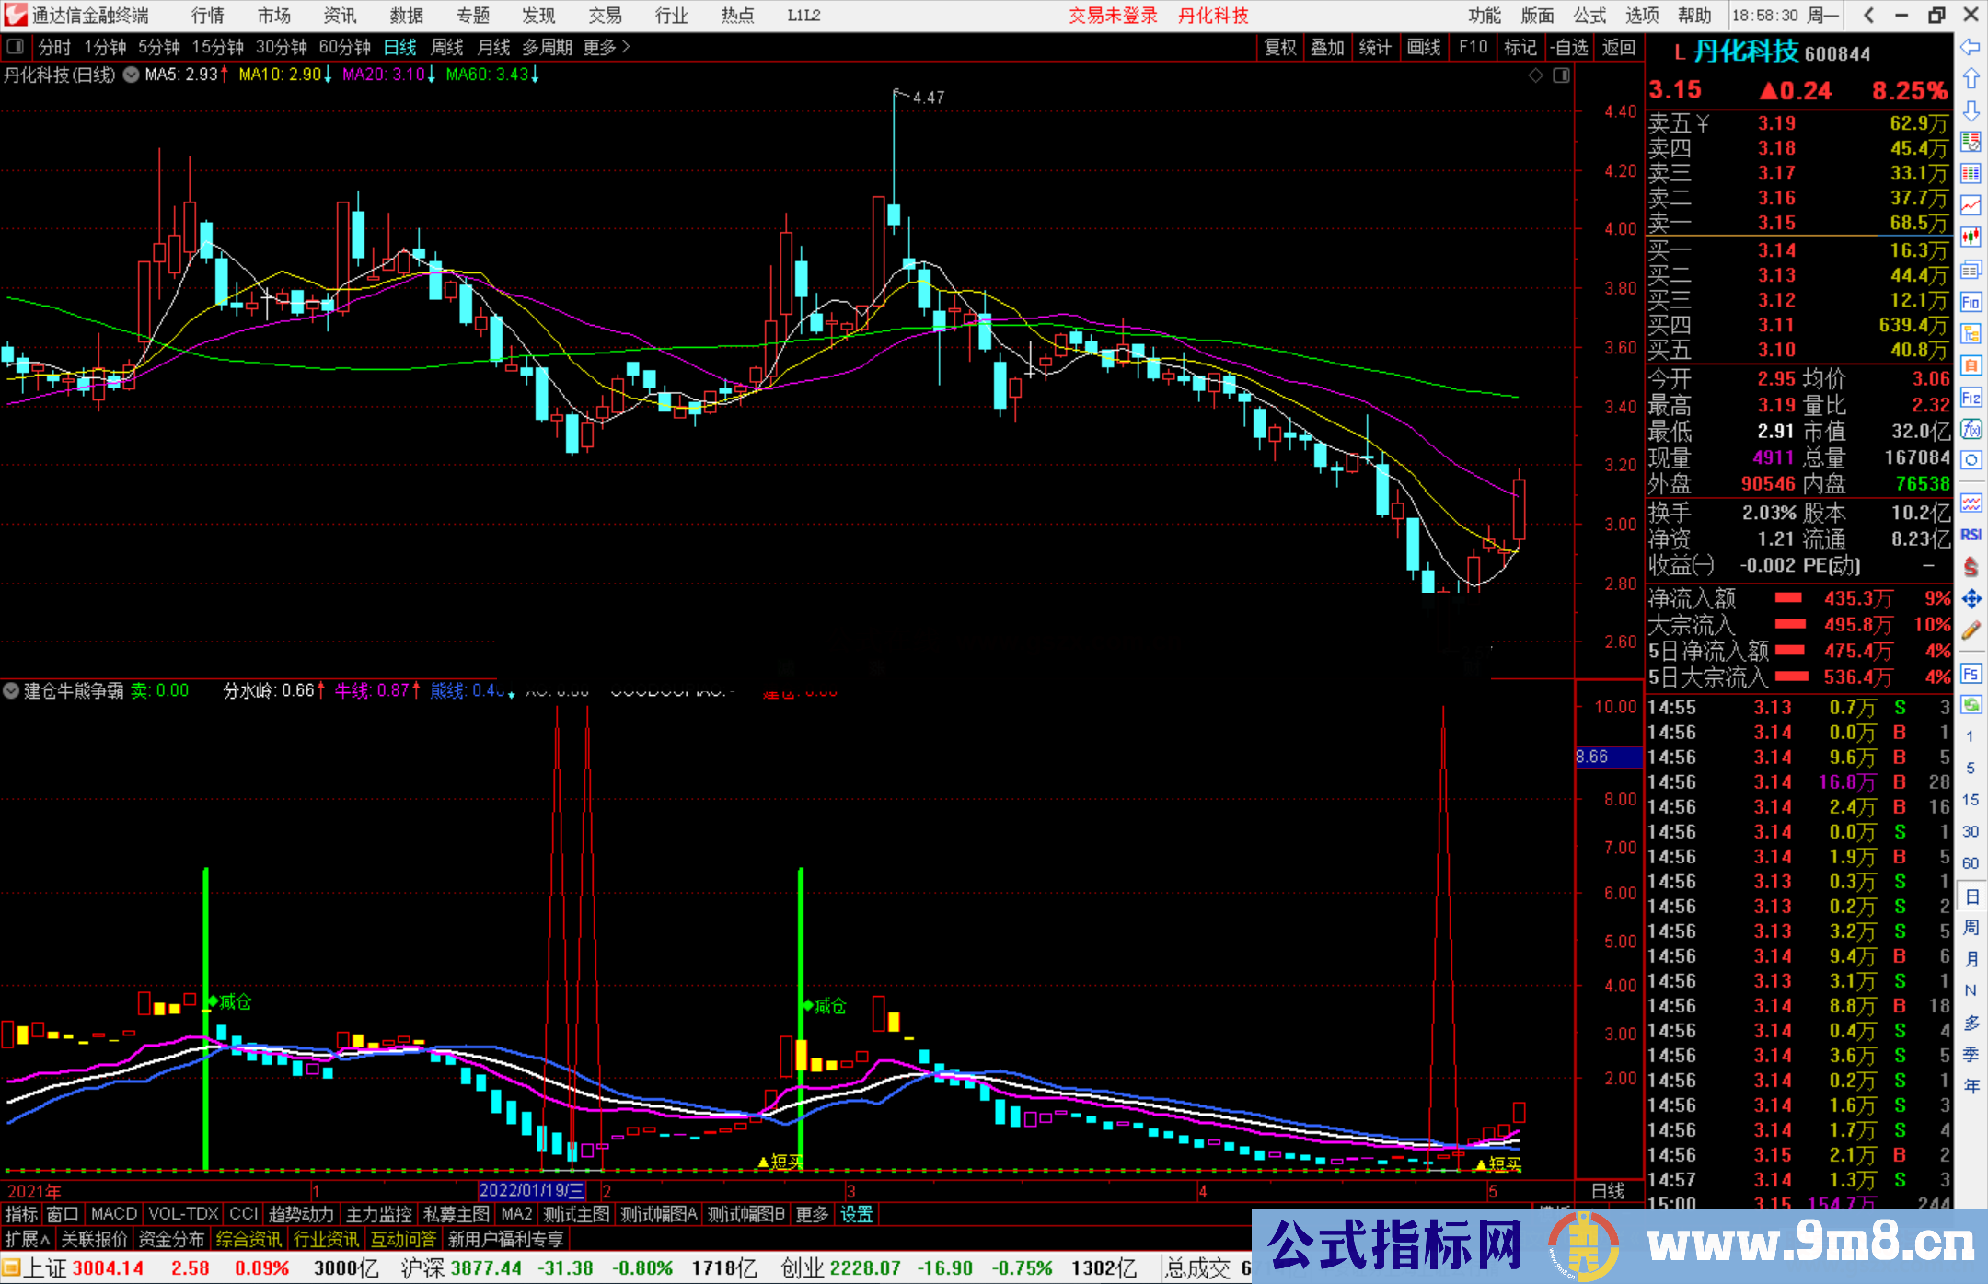
Task: Click the 2022/01/19 date marker on timeline
Action: [531, 1190]
